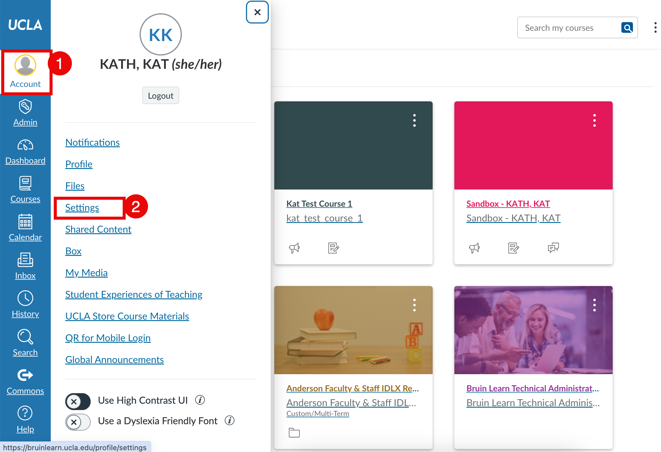Choose Profile from the account menu
661x452 pixels.
click(79, 164)
